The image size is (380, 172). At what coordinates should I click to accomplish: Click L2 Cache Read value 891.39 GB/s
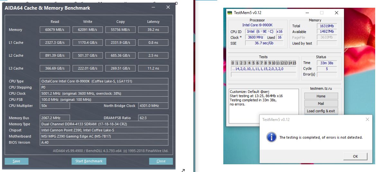coord(55,55)
